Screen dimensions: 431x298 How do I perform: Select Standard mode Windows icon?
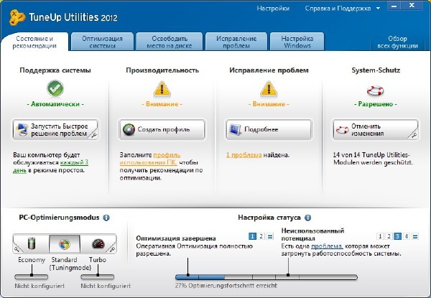click(x=65, y=244)
